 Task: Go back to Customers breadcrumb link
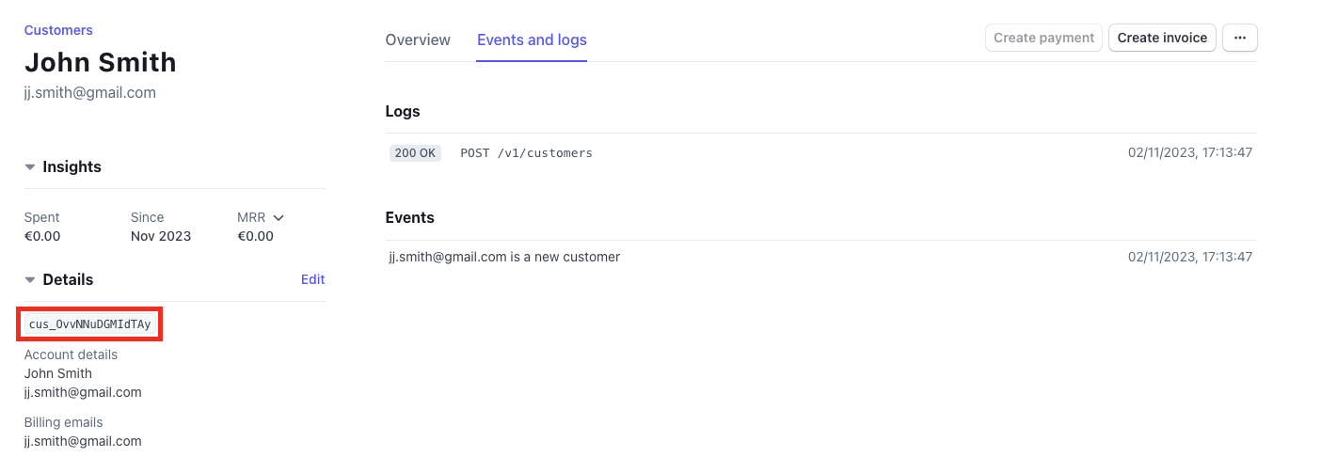58,30
